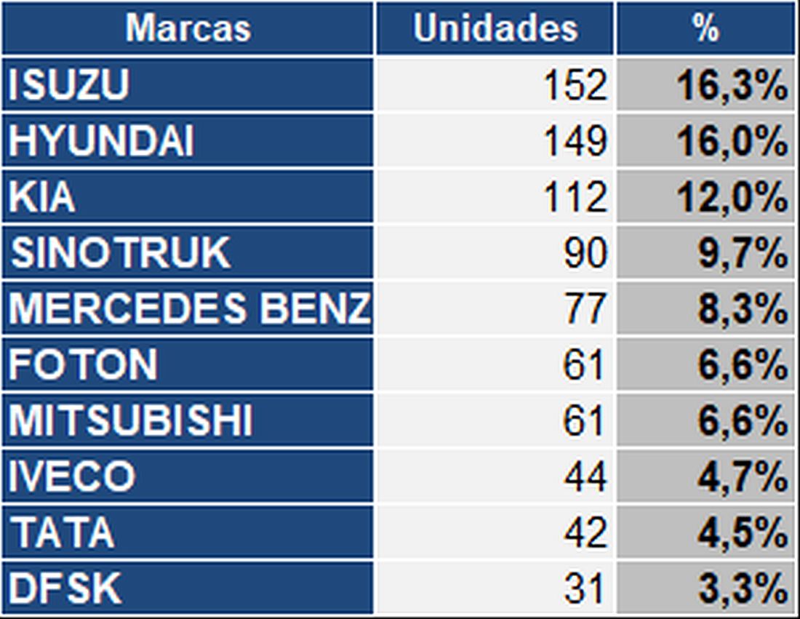Select the SINOTRUK brand cell

pyautogui.click(x=188, y=253)
